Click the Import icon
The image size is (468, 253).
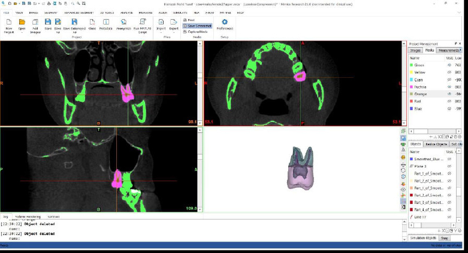coord(161,22)
